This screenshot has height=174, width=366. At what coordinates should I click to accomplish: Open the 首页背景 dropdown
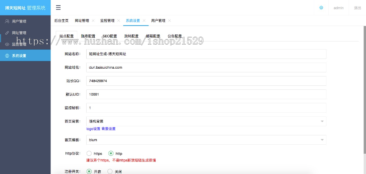(206, 121)
